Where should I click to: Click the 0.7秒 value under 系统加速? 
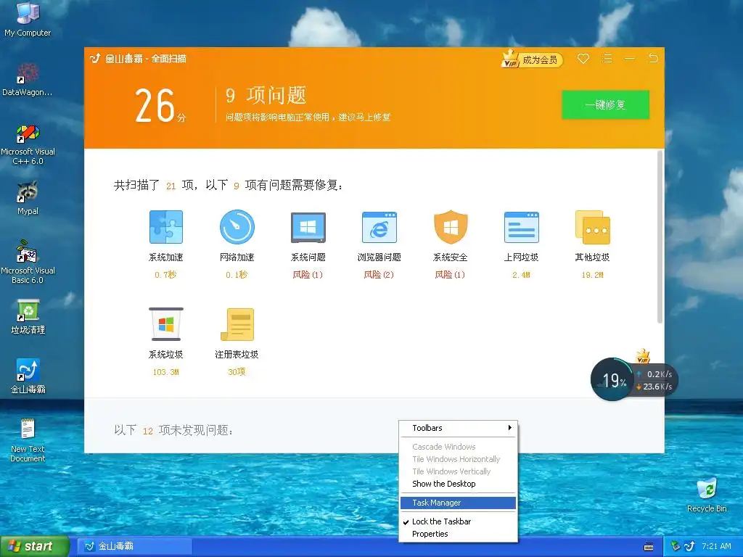tap(165, 275)
